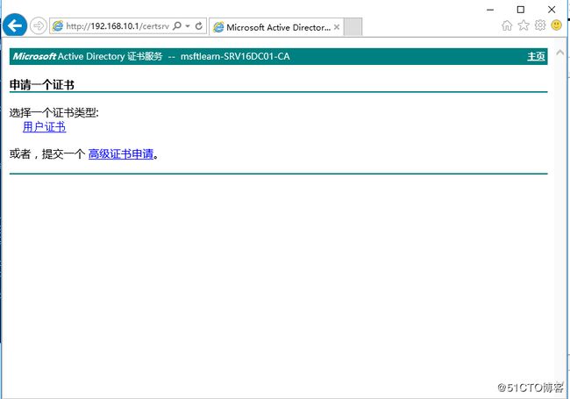Open the address bar dropdown arrow
570x399 pixels.
[188, 25]
